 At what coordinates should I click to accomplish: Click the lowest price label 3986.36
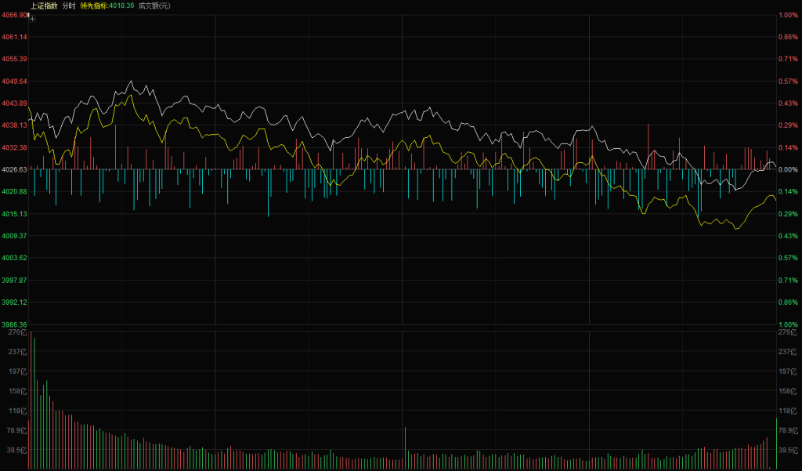[x=14, y=324]
